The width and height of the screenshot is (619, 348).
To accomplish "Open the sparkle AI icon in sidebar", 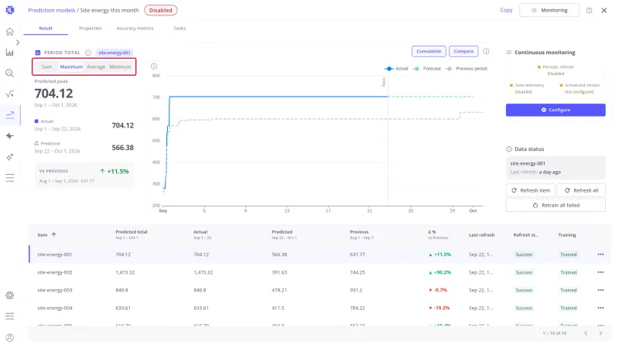I will coord(10,157).
